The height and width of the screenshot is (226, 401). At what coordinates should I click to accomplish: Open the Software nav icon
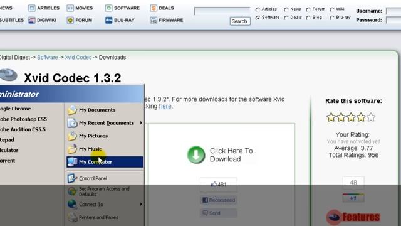(x=108, y=8)
